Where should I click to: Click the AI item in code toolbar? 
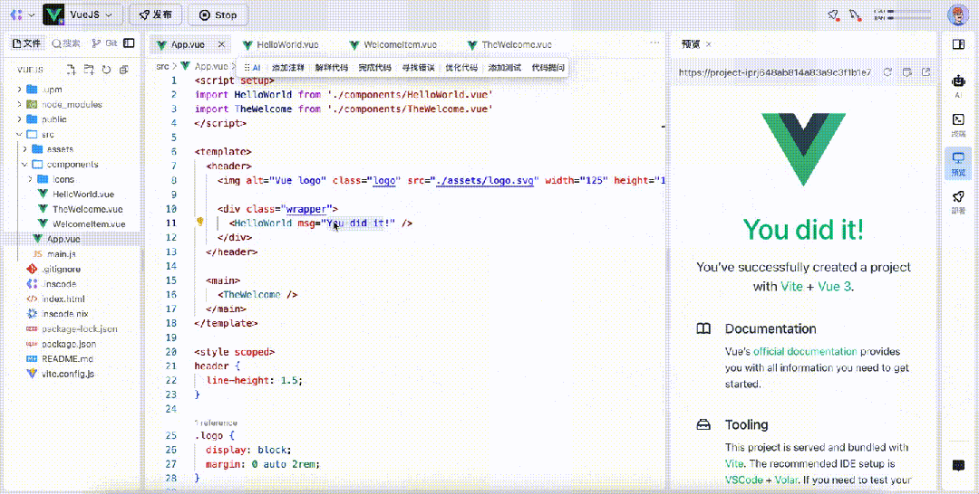pos(252,68)
